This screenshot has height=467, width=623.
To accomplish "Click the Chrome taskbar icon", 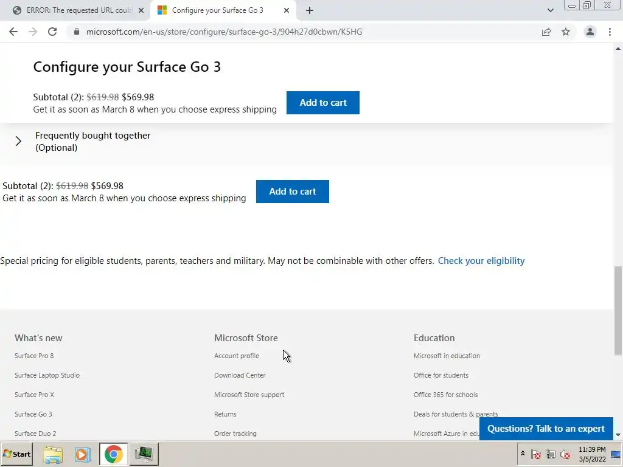I will pos(114,454).
